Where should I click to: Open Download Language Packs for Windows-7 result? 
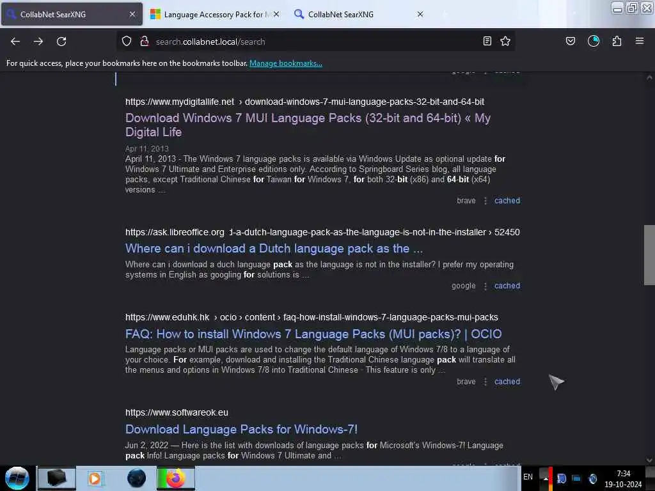(x=241, y=429)
